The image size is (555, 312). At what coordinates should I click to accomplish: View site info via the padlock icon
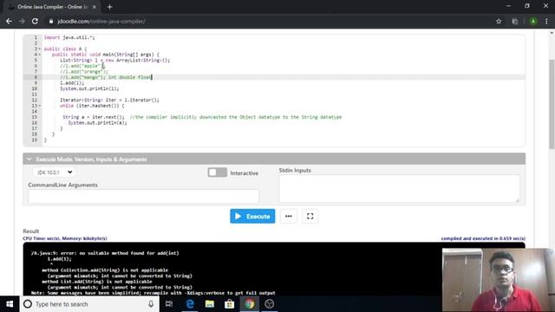pyautogui.click(x=51, y=21)
